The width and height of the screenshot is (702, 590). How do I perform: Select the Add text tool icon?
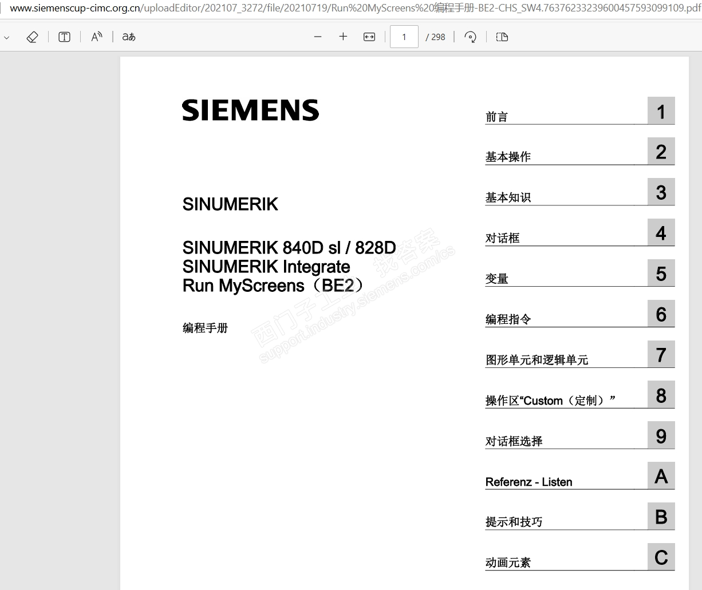pyautogui.click(x=65, y=37)
